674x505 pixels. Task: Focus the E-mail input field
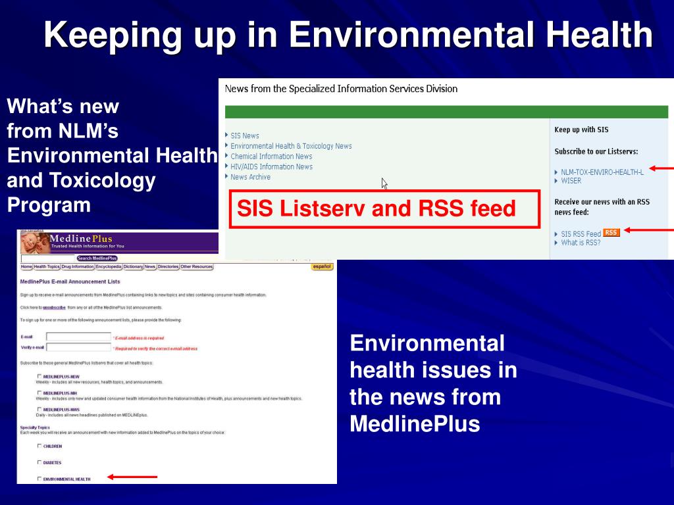79,337
